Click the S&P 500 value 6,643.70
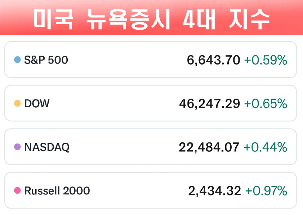This screenshot has height=215, width=303. tap(213, 60)
